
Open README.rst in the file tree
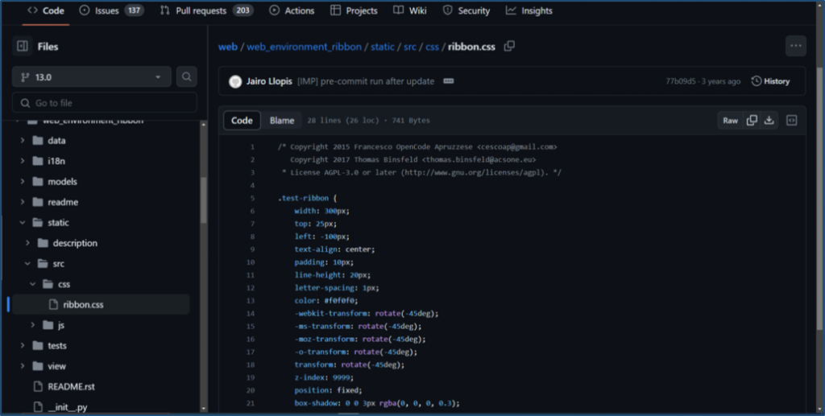[x=71, y=386]
